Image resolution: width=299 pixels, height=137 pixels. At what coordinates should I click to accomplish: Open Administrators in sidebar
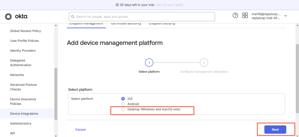(x=21, y=123)
